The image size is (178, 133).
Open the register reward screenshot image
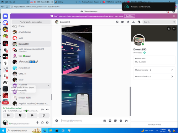click(x=77, y=53)
